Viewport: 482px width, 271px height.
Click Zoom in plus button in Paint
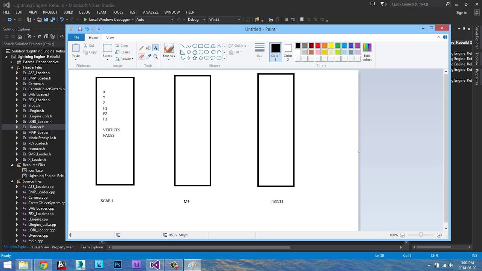[439, 235]
